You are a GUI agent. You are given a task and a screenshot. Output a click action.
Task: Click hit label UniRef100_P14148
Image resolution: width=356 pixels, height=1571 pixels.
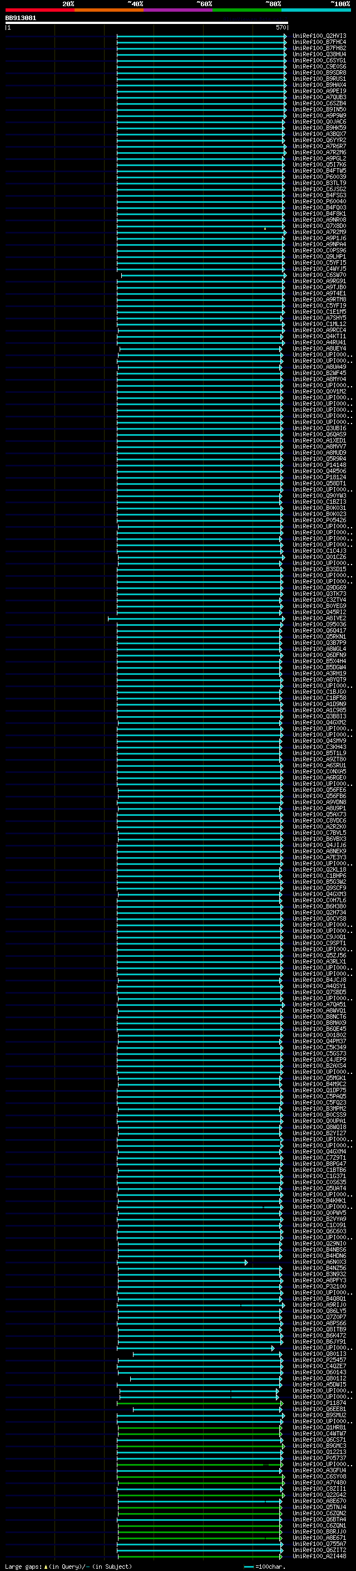pos(319,465)
